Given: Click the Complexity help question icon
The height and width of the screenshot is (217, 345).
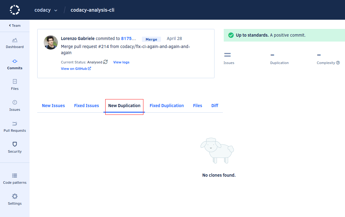Looking at the screenshot, I should (338, 63).
